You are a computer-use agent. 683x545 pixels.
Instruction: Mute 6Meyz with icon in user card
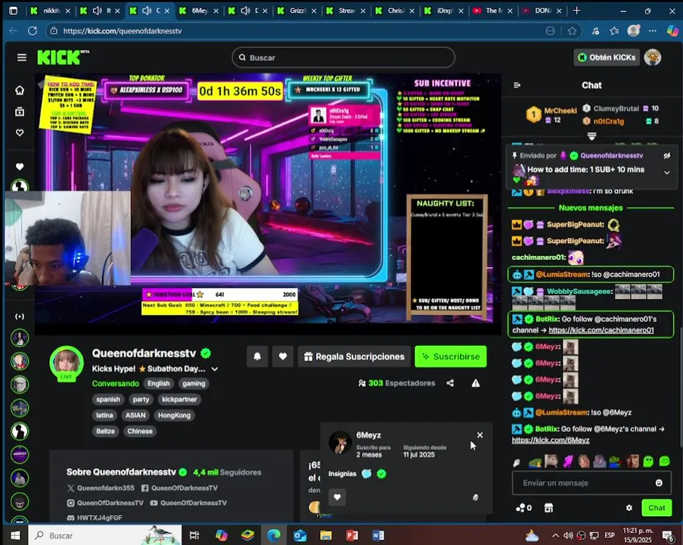click(x=475, y=497)
